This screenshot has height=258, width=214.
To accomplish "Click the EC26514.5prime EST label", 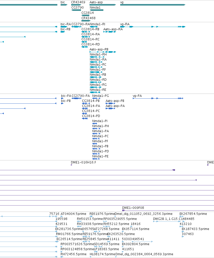I will (x=69, y=239).
